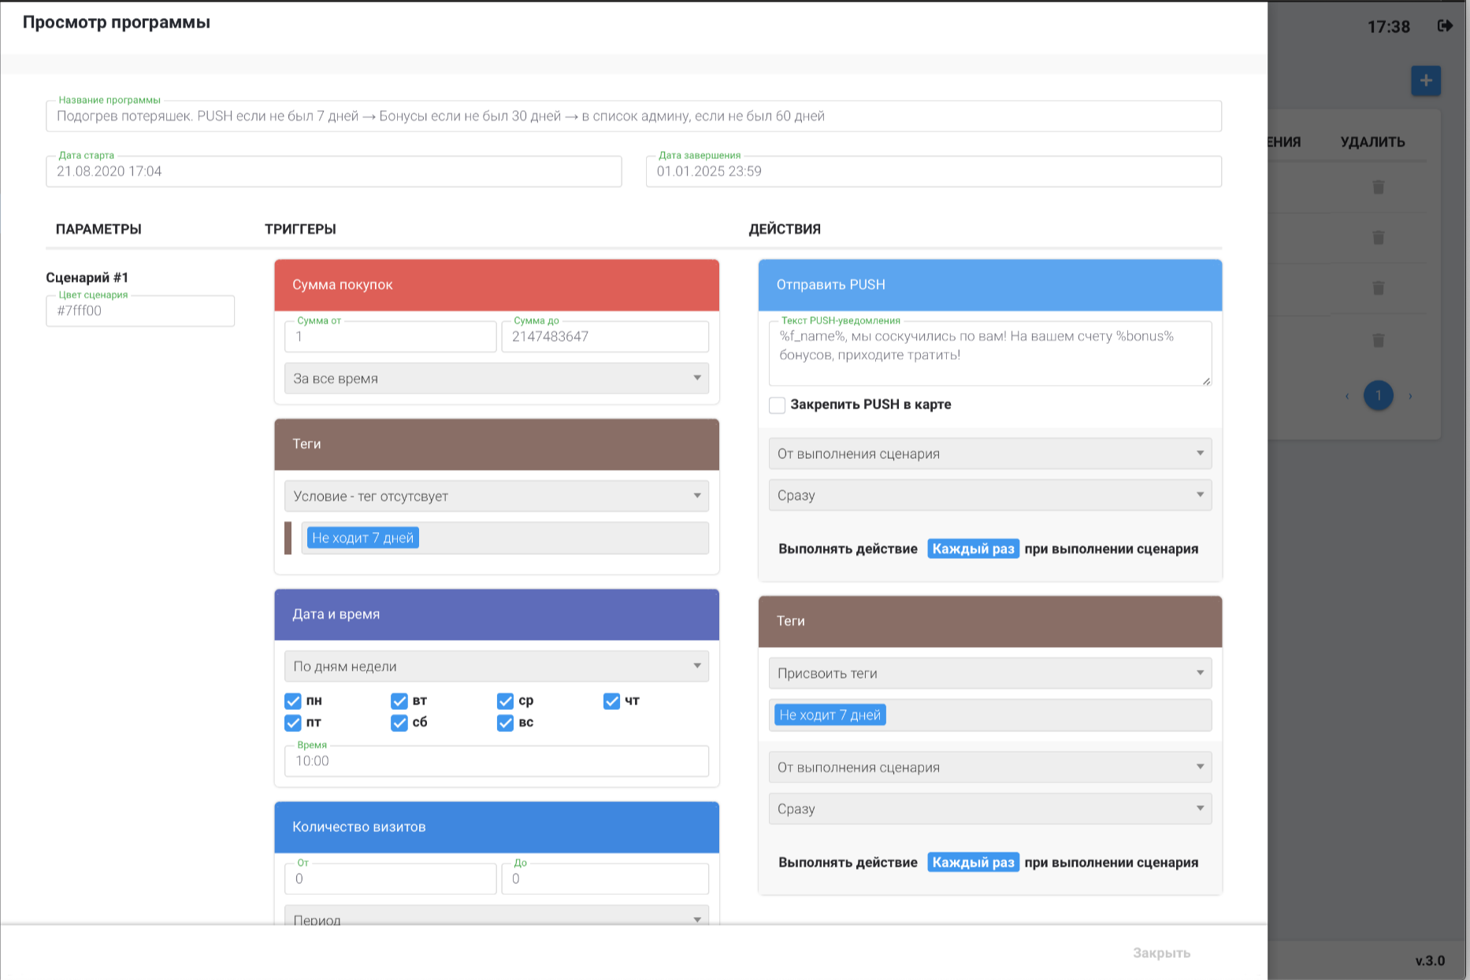Click the fourth trash icon in delete column
Image resolution: width=1470 pixels, height=980 pixels.
[1378, 340]
